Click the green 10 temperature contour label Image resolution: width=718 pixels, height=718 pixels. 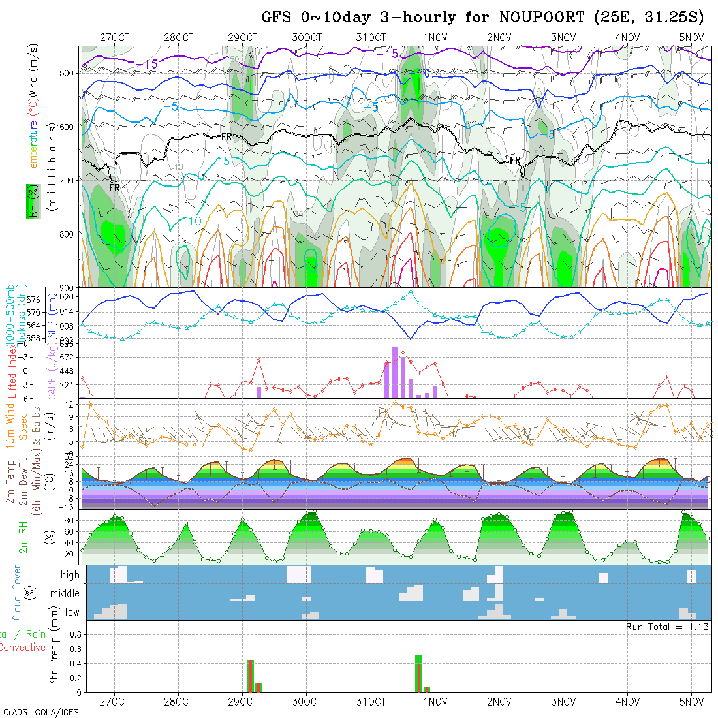(x=195, y=222)
